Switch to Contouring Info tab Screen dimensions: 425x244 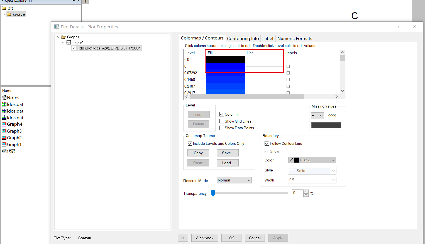pyautogui.click(x=243, y=39)
